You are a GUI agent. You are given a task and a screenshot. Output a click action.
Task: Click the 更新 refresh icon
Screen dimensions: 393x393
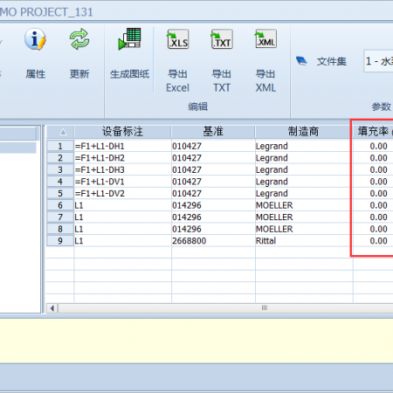[x=79, y=39]
